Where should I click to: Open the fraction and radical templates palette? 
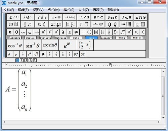28,24
